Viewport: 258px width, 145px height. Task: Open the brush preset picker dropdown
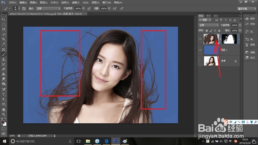click(x=19, y=9)
